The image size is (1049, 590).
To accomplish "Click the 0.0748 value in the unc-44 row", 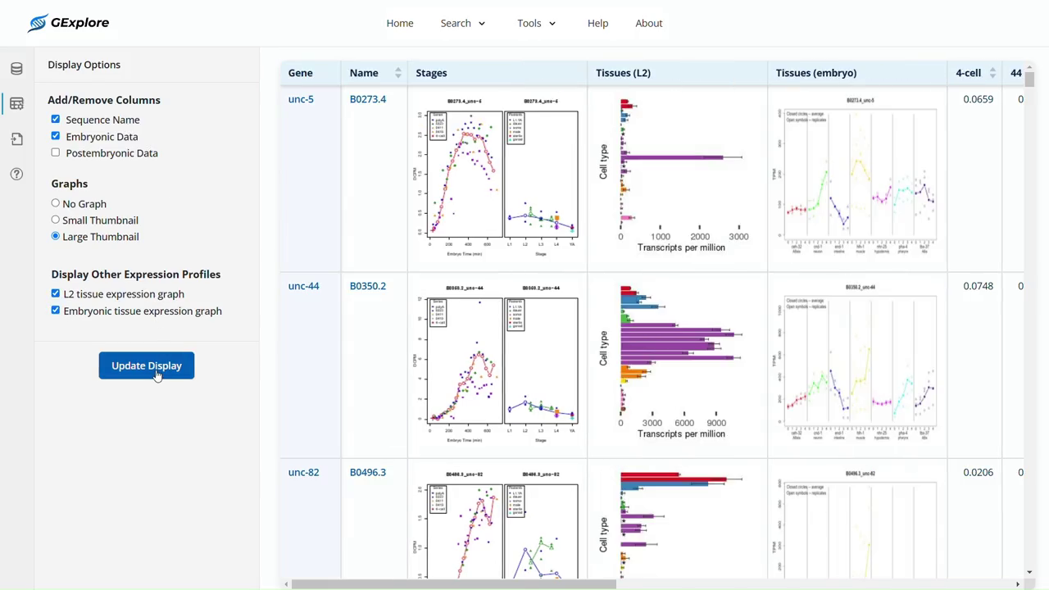I will tap(979, 286).
